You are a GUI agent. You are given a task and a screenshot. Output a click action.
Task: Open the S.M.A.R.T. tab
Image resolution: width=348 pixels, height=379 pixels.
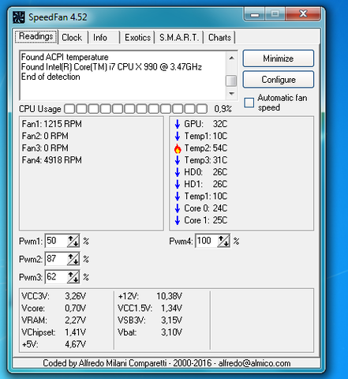click(x=179, y=37)
